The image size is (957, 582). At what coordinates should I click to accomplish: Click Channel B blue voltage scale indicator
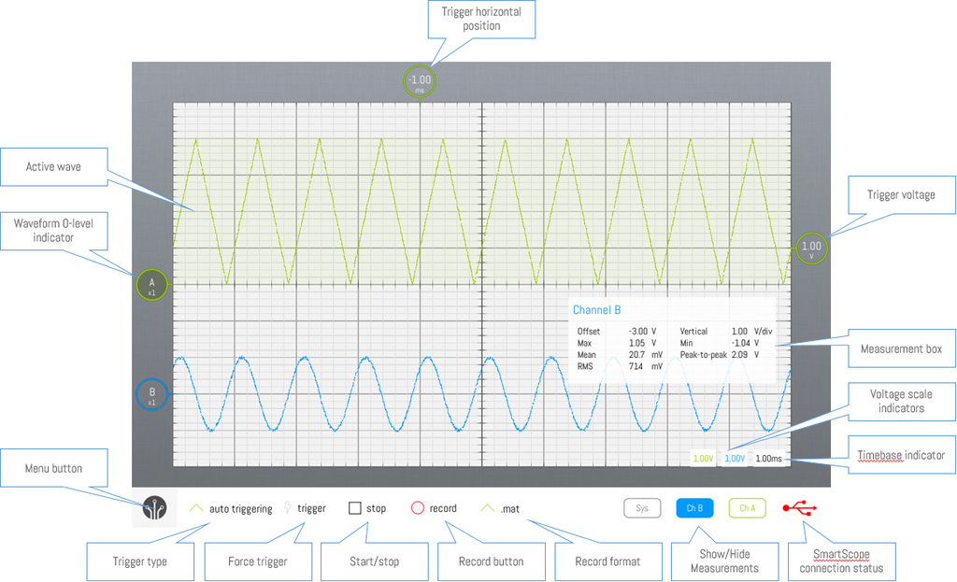pos(736,459)
